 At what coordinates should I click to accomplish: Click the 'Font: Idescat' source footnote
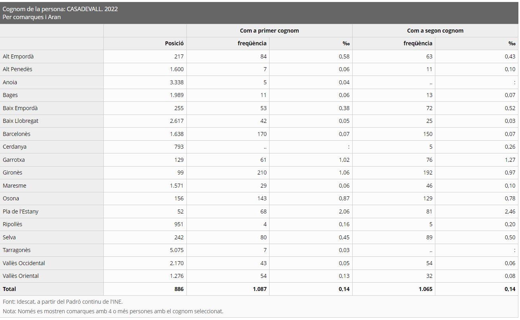(x=62, y=302)
